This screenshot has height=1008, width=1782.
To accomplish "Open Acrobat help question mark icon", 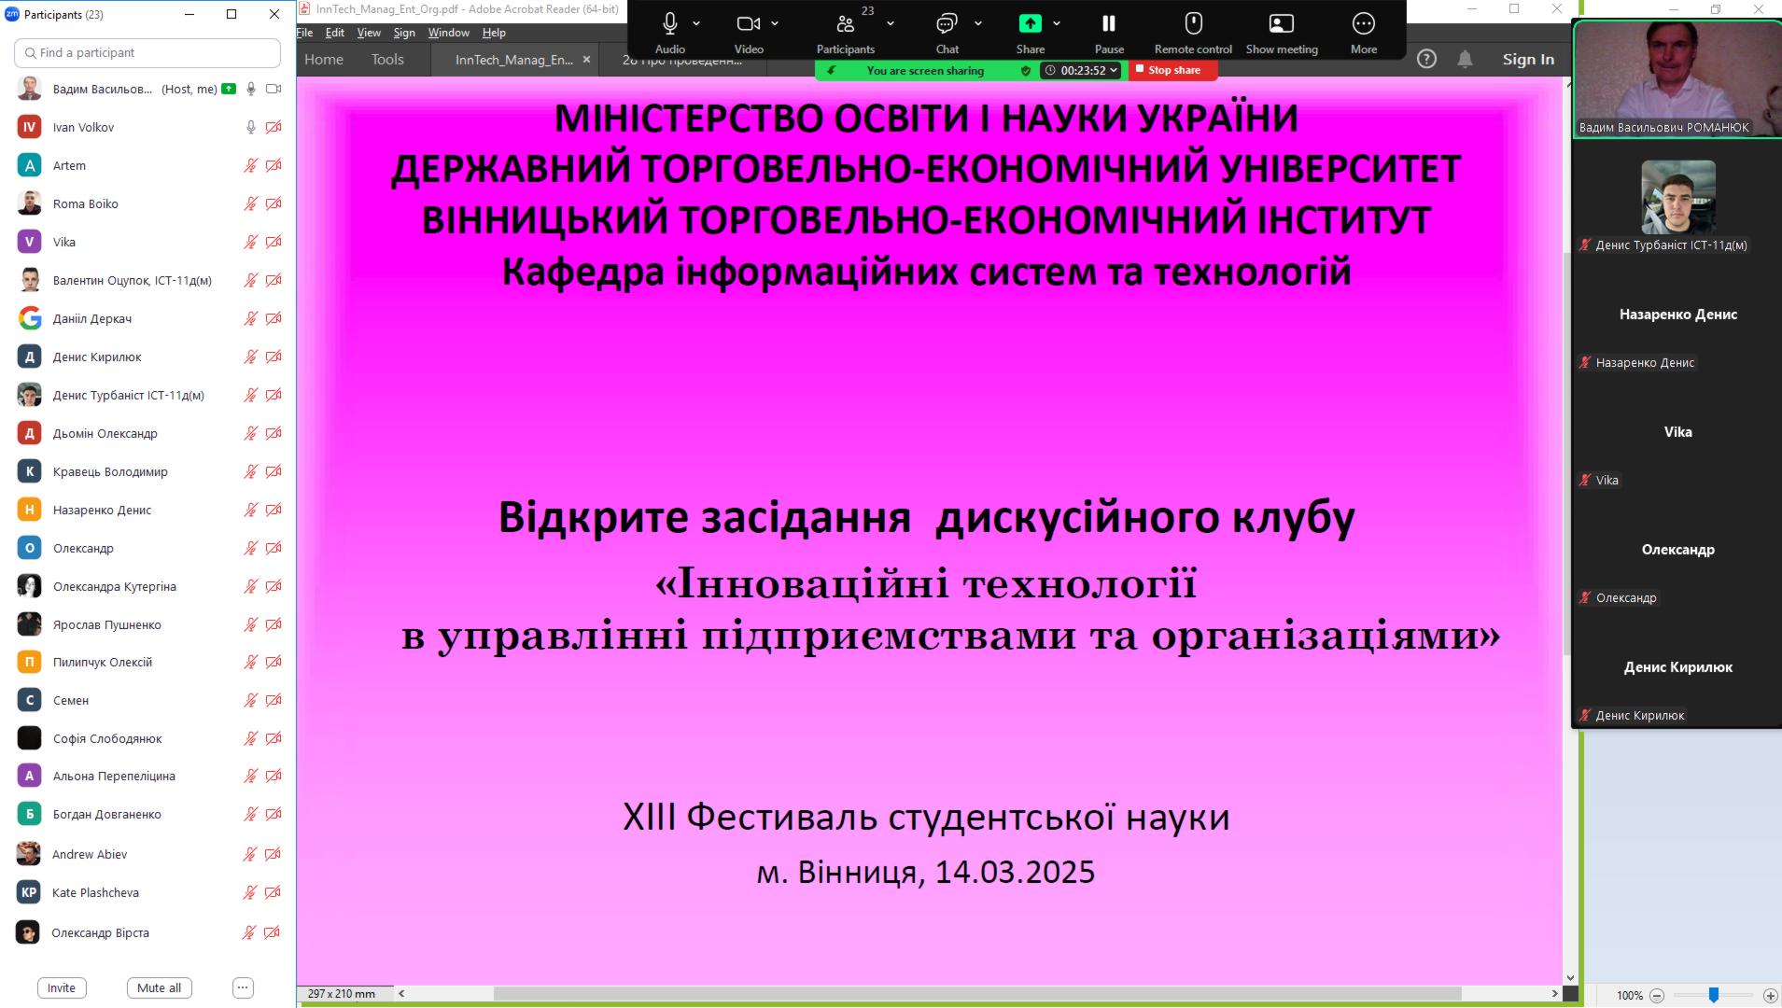I will coord(1426,60).
